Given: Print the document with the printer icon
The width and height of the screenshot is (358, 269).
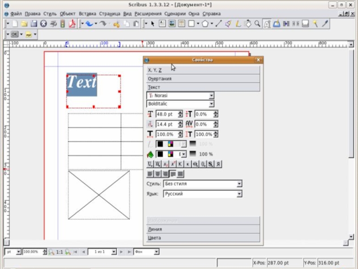Looking at the screenshot, I should click(x=53, y=24).
